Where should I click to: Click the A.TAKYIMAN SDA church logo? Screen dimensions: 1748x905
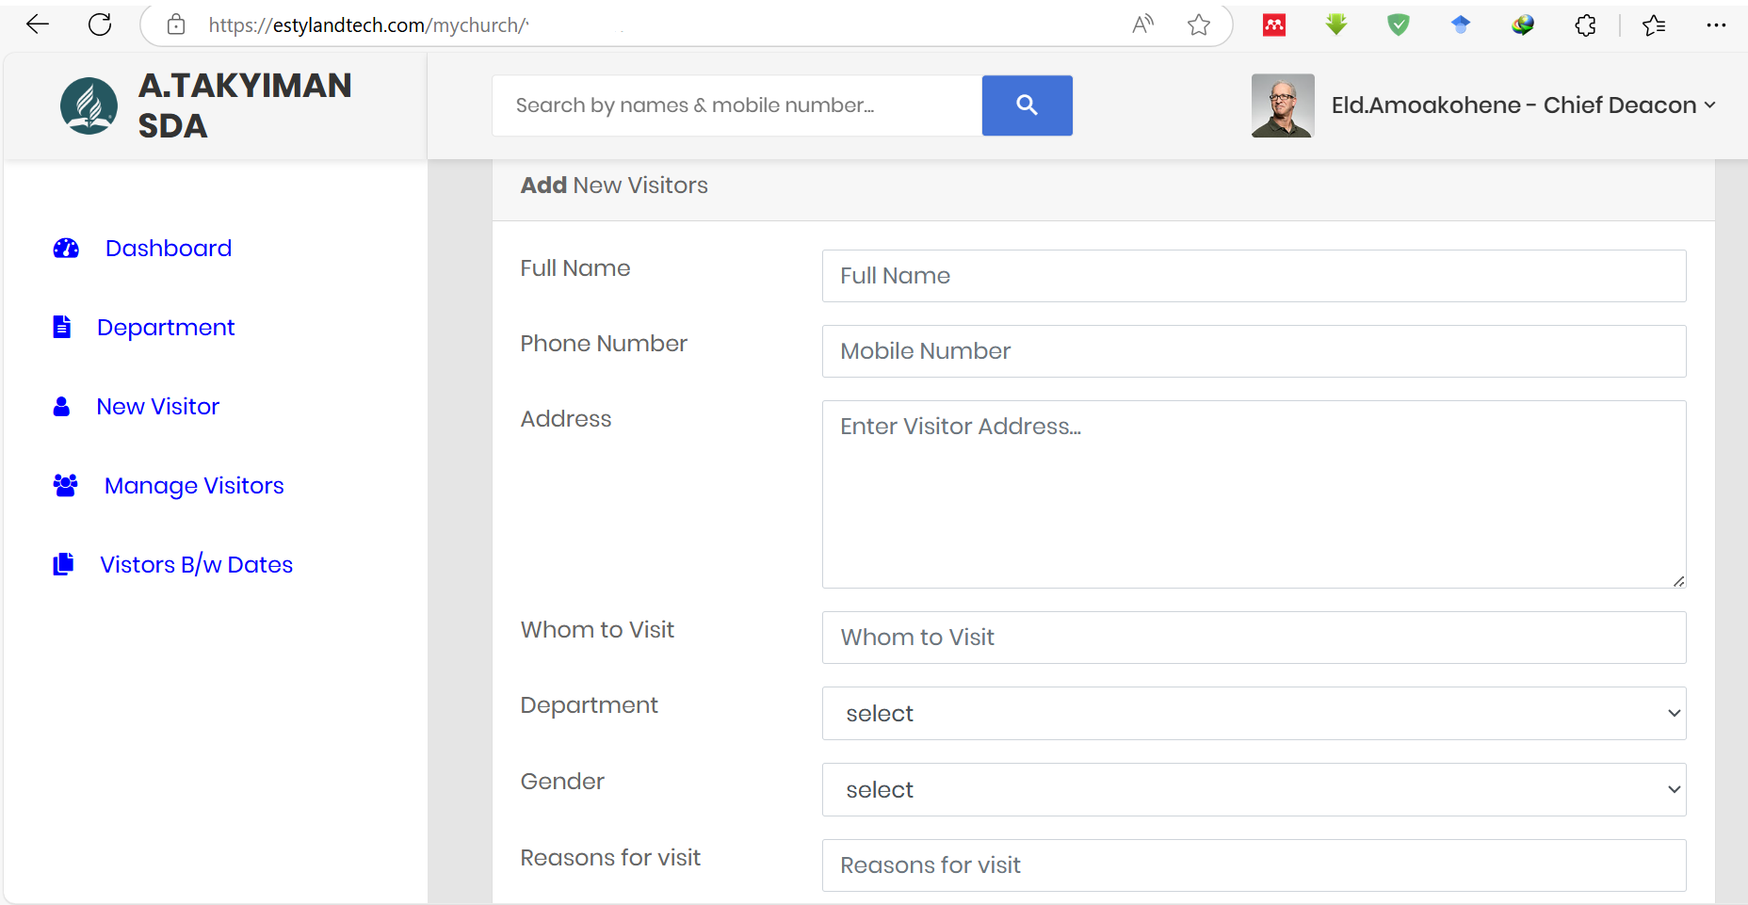[89, 105]
